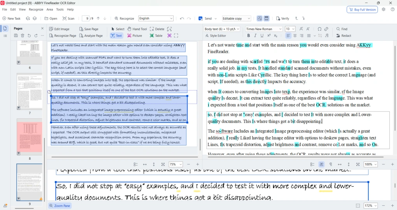Open the Area menu
Viewport: 397px width, 210px height.
(x=50, y=9)
